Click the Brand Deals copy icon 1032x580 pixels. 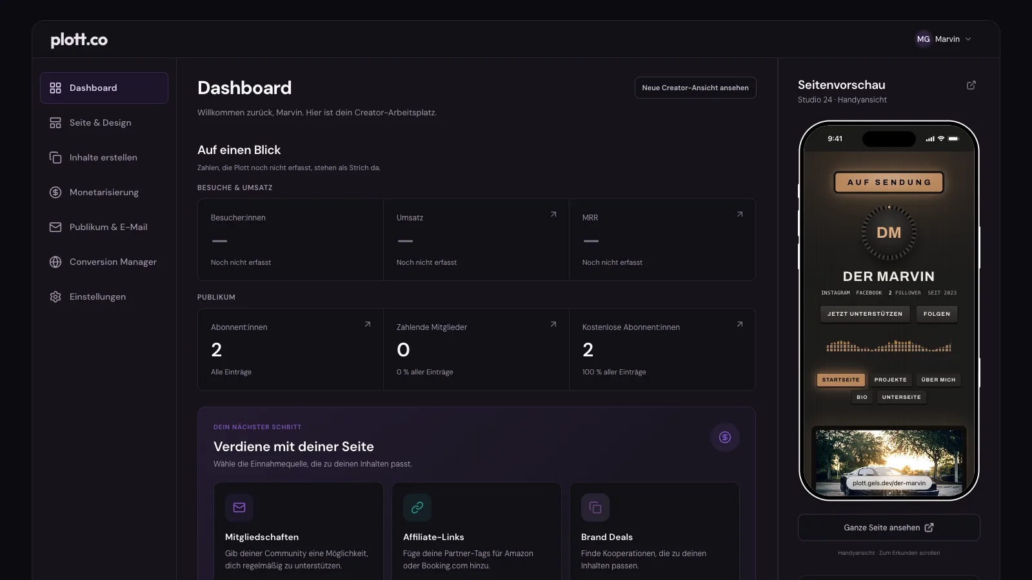pos(595,507)
